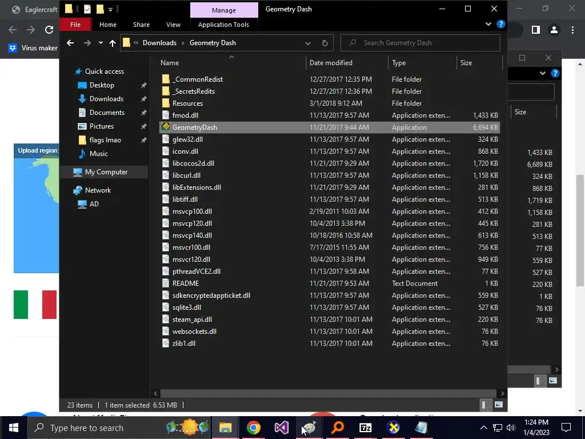Open Virus maker bookmark in Chrome
Viewport: 585px width, 439px height.
pyautogui.click(x=34, y=48)
